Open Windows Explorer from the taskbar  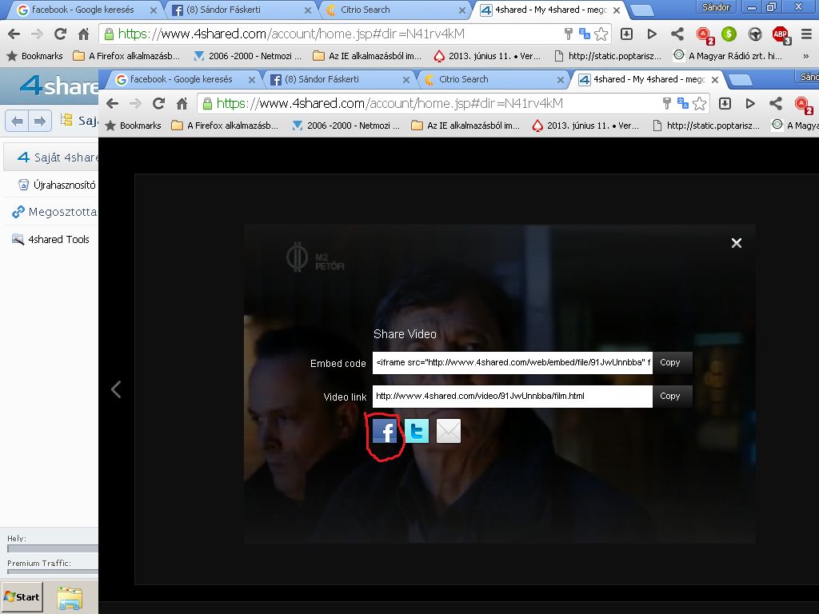coord(70,598)
